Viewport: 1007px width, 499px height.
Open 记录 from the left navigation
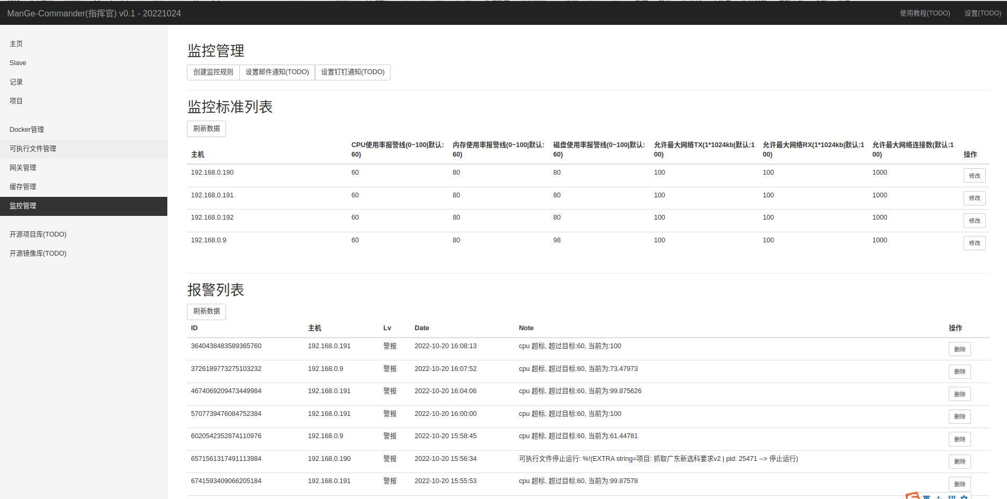[16, 81]
